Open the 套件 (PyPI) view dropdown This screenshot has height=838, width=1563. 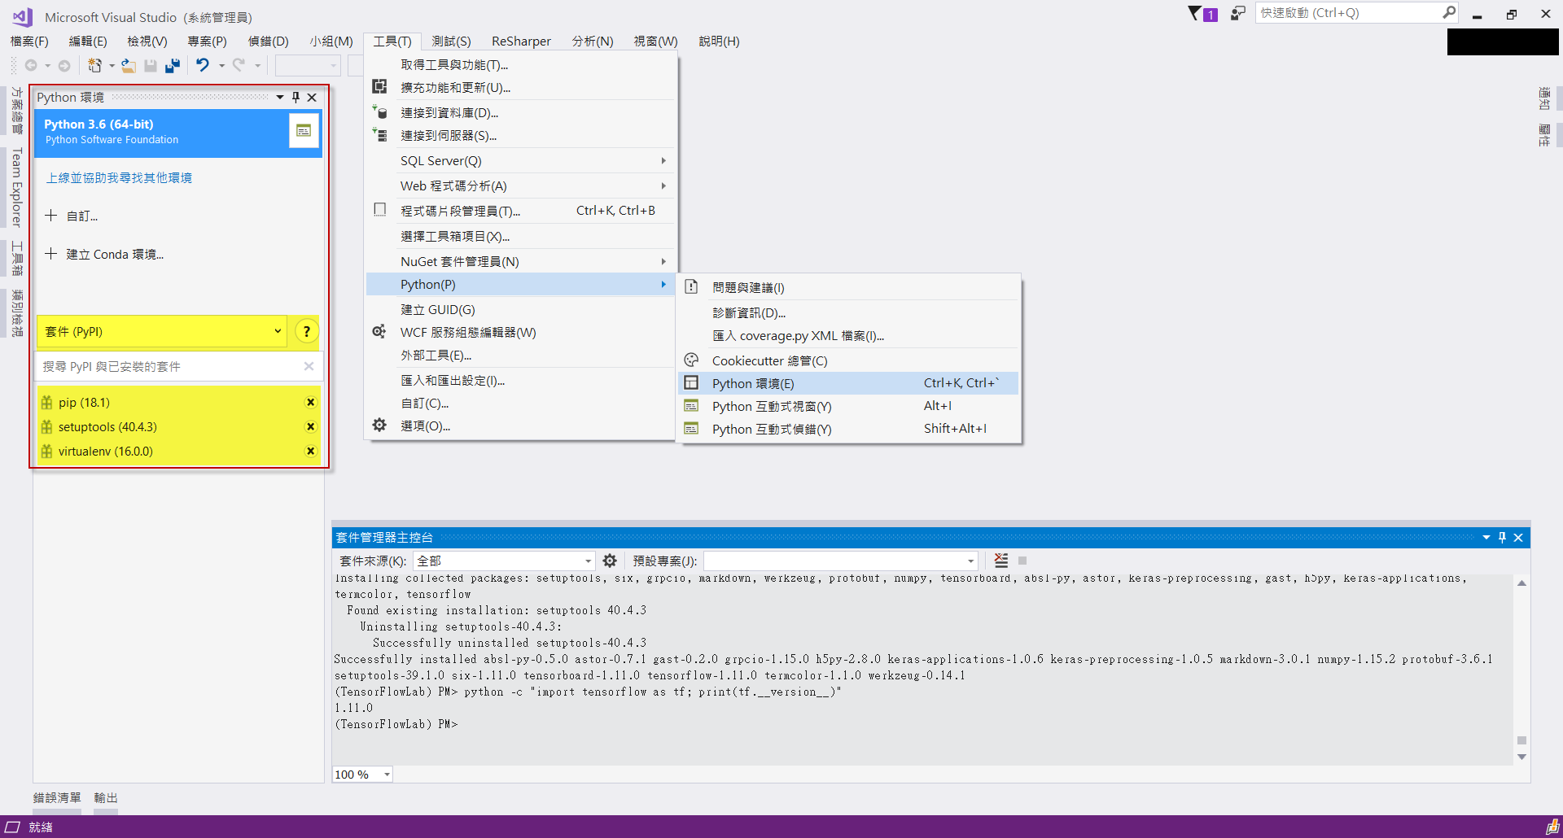click(162, 331)
